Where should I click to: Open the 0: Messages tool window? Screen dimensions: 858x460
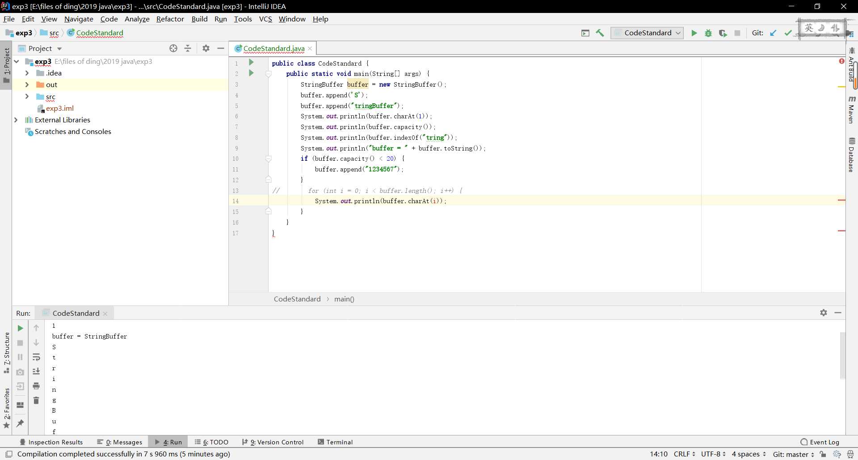(x=120, y=442)
